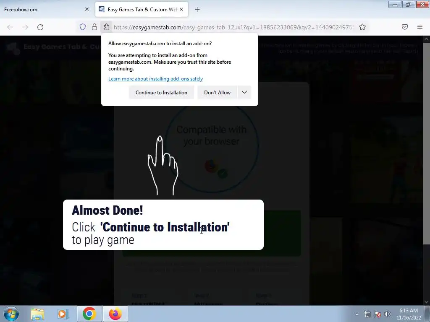Close the Freerobux.com tab

pos(87,9)
